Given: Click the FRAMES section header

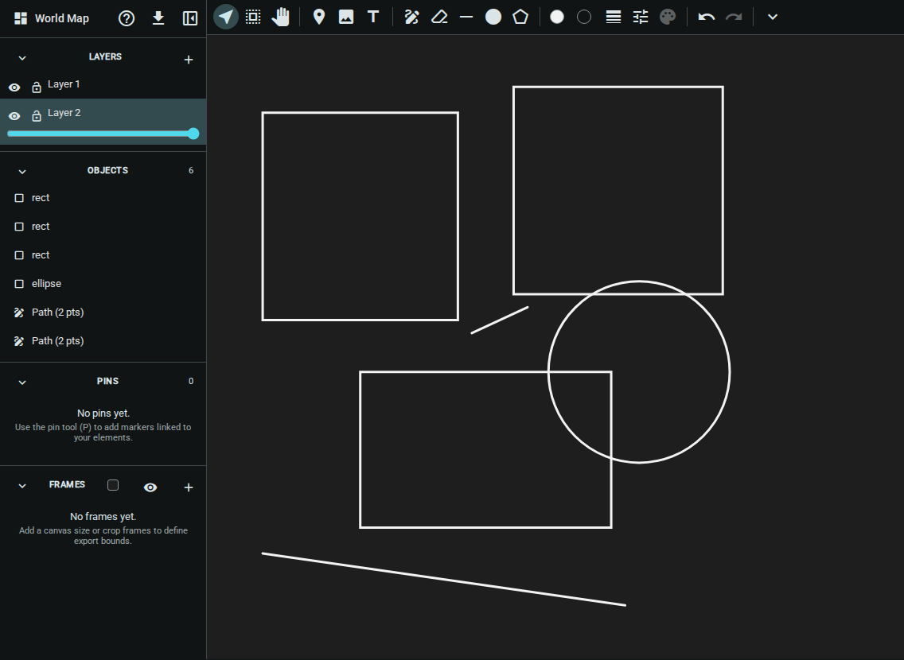Looking at the screenshot, I should click(x=67, y=484).
